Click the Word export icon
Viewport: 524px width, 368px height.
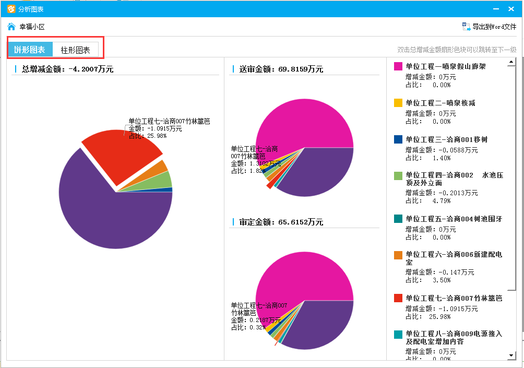(x=466, y=27)
